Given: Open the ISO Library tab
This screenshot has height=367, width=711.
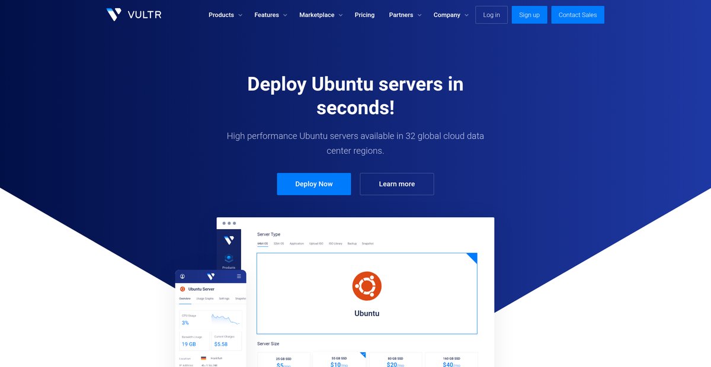Looking at the screenshot, I should 335,243.
